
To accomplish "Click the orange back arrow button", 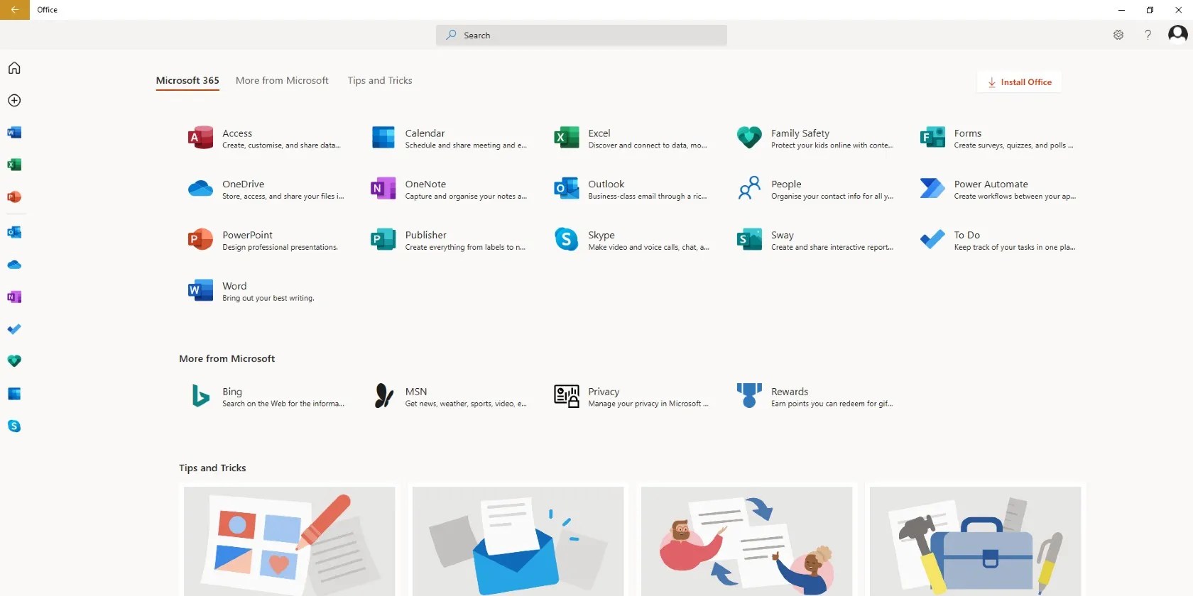I will tap(15, 10).
